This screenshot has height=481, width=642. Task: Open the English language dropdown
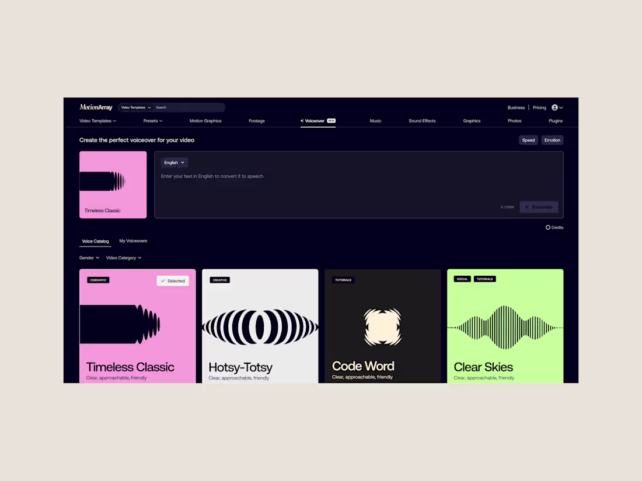[174, 162]
